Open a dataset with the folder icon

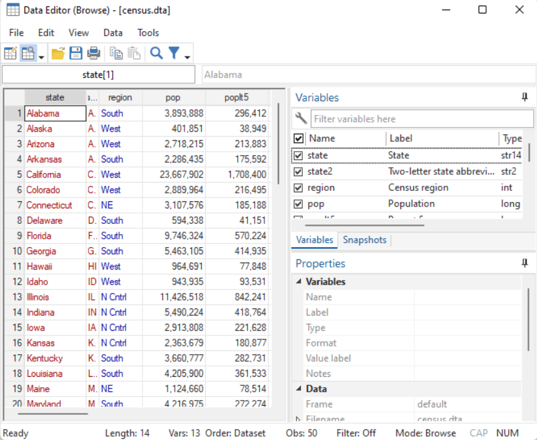pyautogui.click(x=58, y=54)
